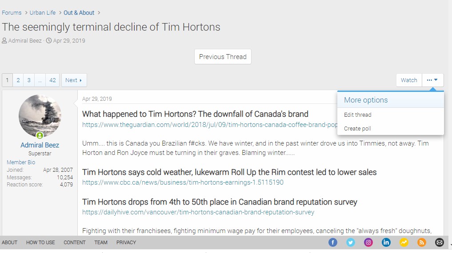The image size is (452, 253).
Task: Expand the ellipsis page jump selector
Action: (40, 80)
